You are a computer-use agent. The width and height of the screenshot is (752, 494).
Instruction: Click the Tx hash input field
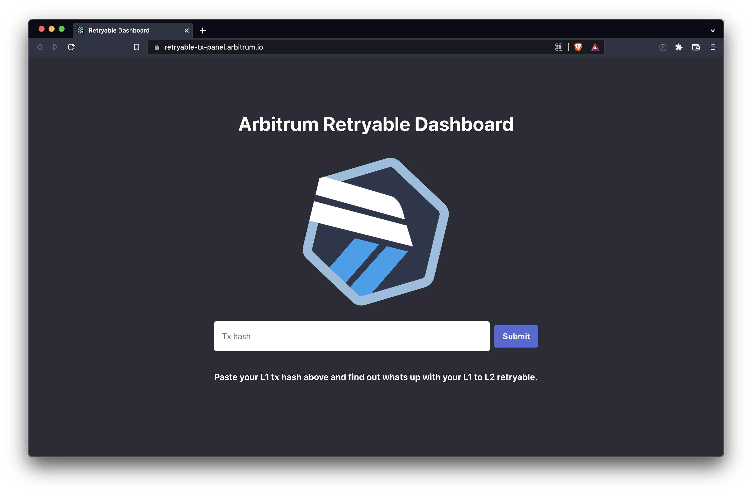click(x=352, y=336)
